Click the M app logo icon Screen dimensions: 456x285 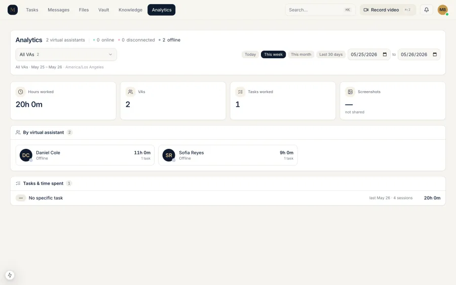[13, 10]
